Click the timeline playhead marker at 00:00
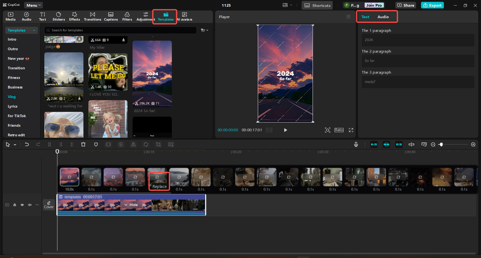Viewport: 481px width, 258px height. pos(57,152)
